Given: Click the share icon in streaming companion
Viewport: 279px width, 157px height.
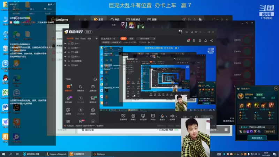Looking at the screenshot, I should [x=211, y=40].
